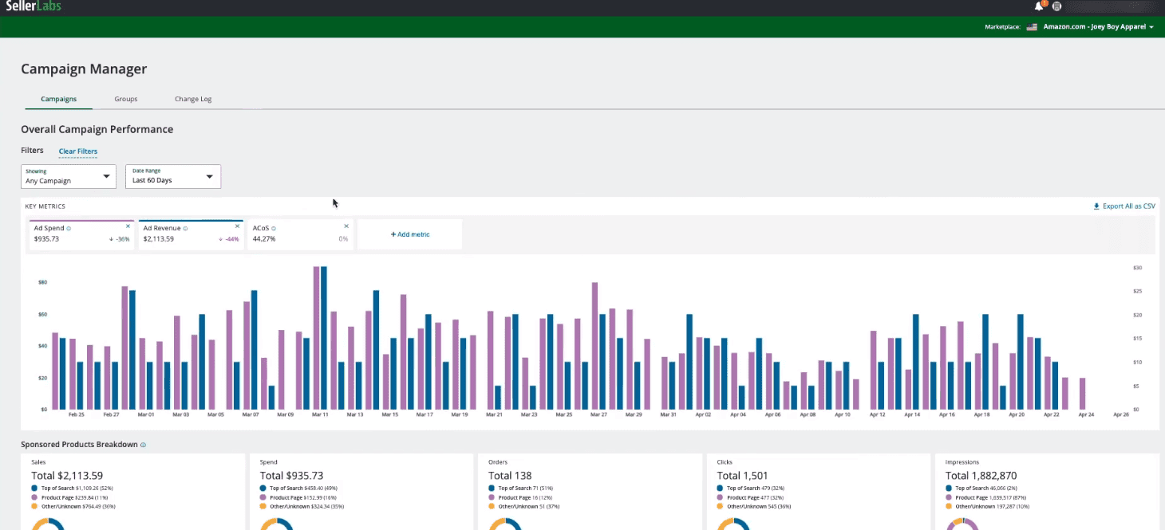Open the notifications bell icon
Viewport: 1165px width, 530px height.
(1039, 6)
